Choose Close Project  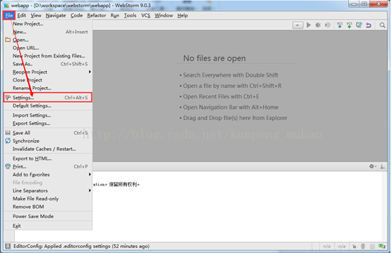point(48,80)
